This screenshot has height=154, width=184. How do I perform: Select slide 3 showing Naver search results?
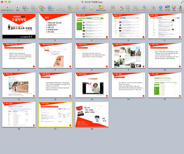(92, 26)
